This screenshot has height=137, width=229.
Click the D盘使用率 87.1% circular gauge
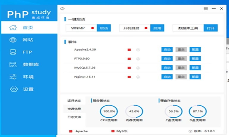[x=198, y=111]
